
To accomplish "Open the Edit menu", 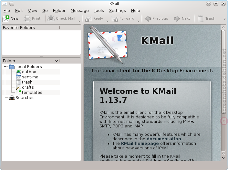I will pyautogui.click(x=19, y=11).
